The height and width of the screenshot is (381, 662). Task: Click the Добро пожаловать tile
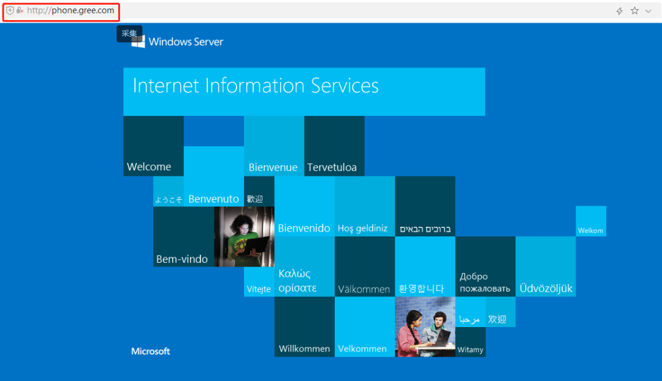coord(485,266)
